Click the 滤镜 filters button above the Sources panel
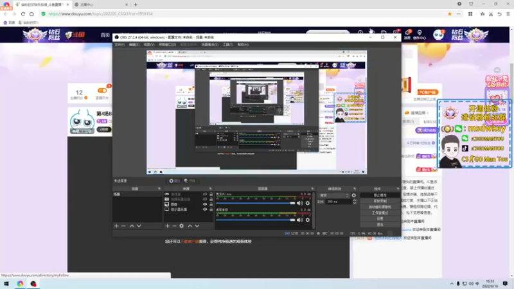Screen dimensions: 514x289 [x=190, y=181]
